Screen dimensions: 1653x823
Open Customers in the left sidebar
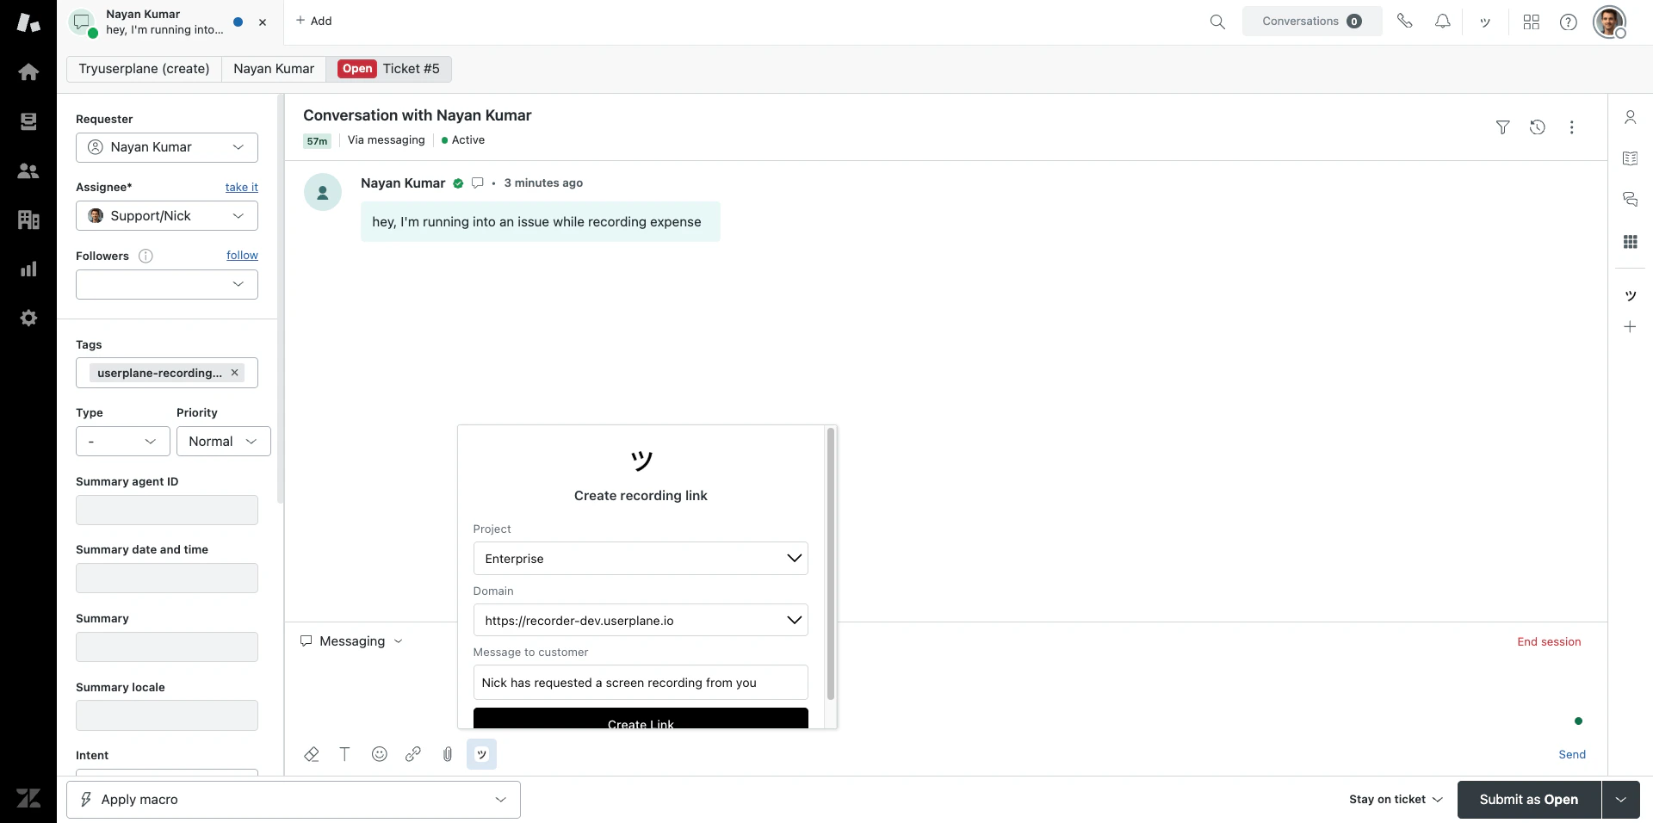28,170
